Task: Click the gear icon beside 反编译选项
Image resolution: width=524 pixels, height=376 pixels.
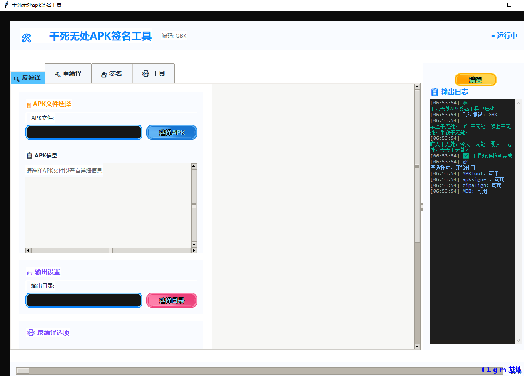Action: pyautogui.click(x=31, y=332)
